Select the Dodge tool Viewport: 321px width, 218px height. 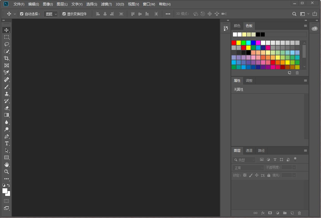tap(7, 129)
